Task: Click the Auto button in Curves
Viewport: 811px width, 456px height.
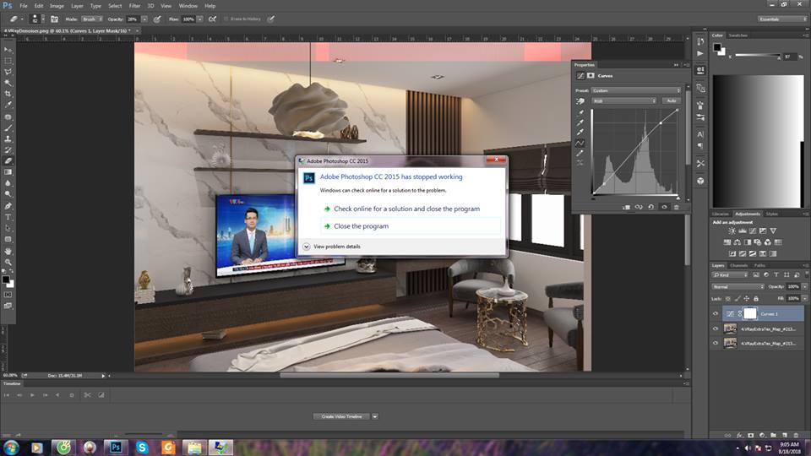Action: (672, 100)
